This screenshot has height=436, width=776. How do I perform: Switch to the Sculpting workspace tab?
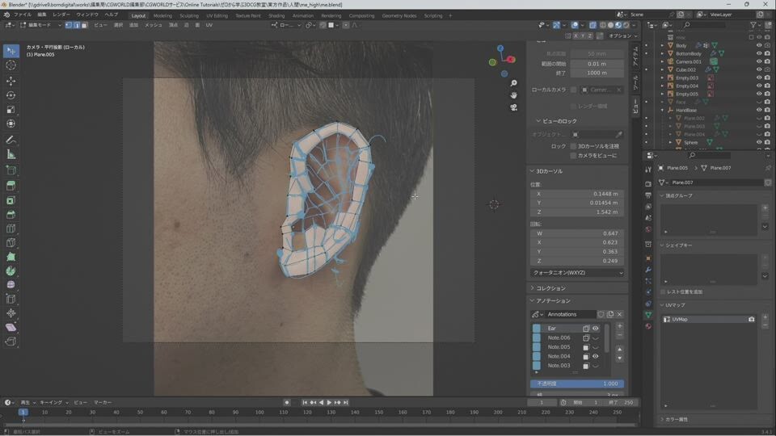click(x=188, y=15)
